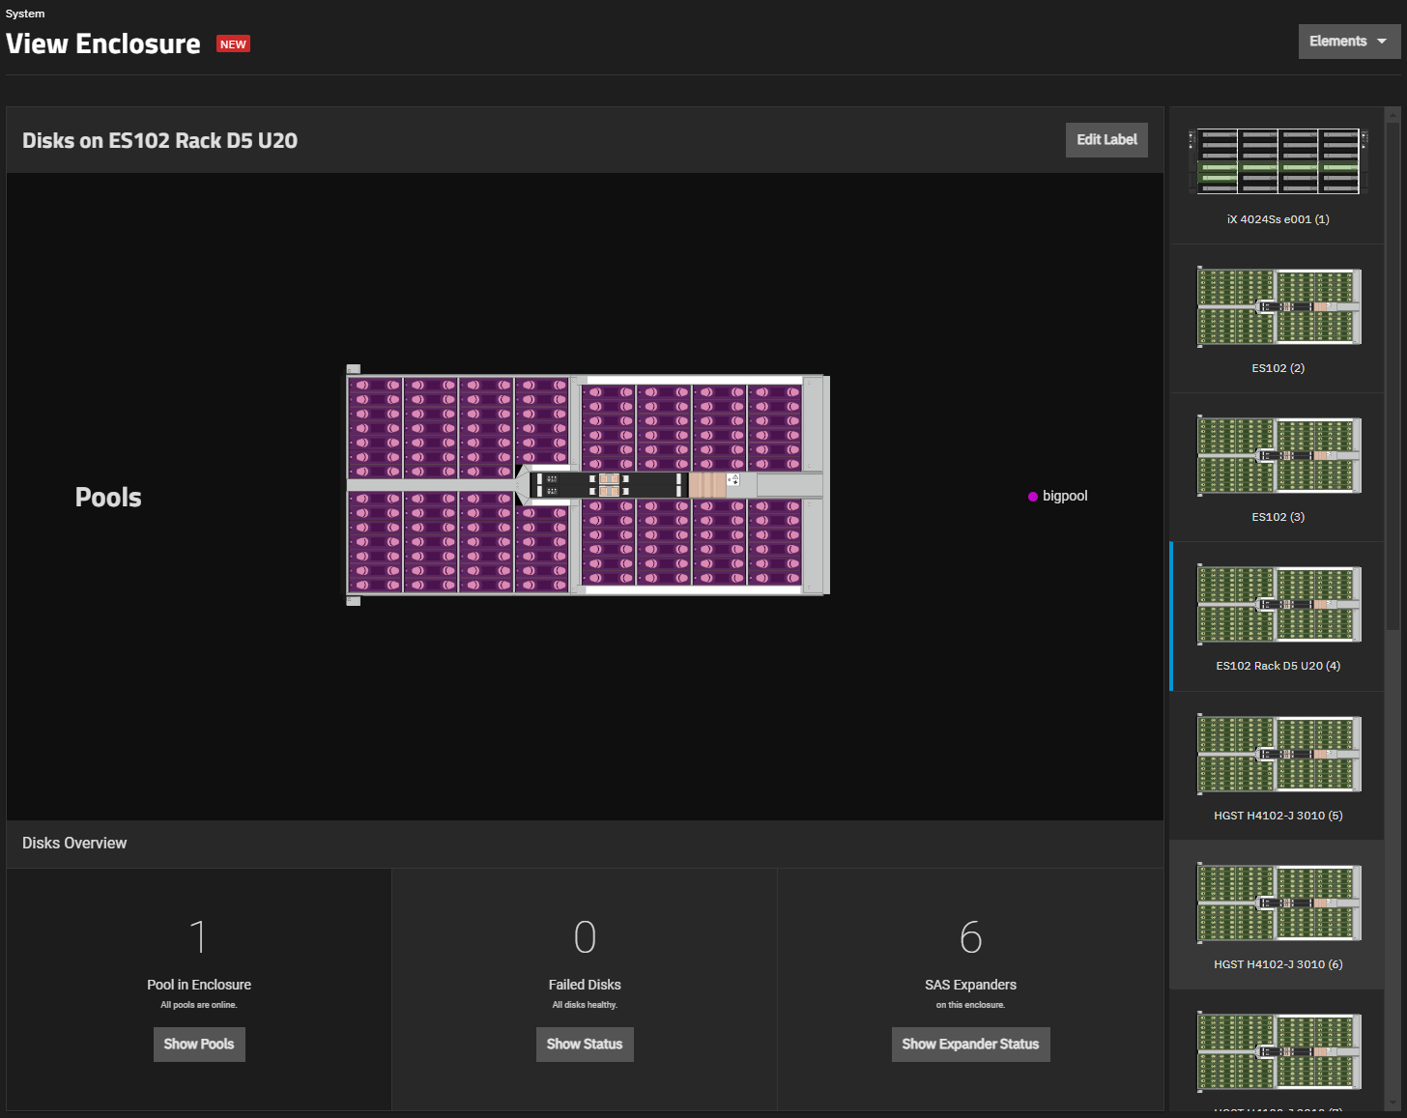Viewport: 1407px width, 1118px height.
Task: Click the Elements dropdown caret arrow
Action: [x=1382, y=42]
